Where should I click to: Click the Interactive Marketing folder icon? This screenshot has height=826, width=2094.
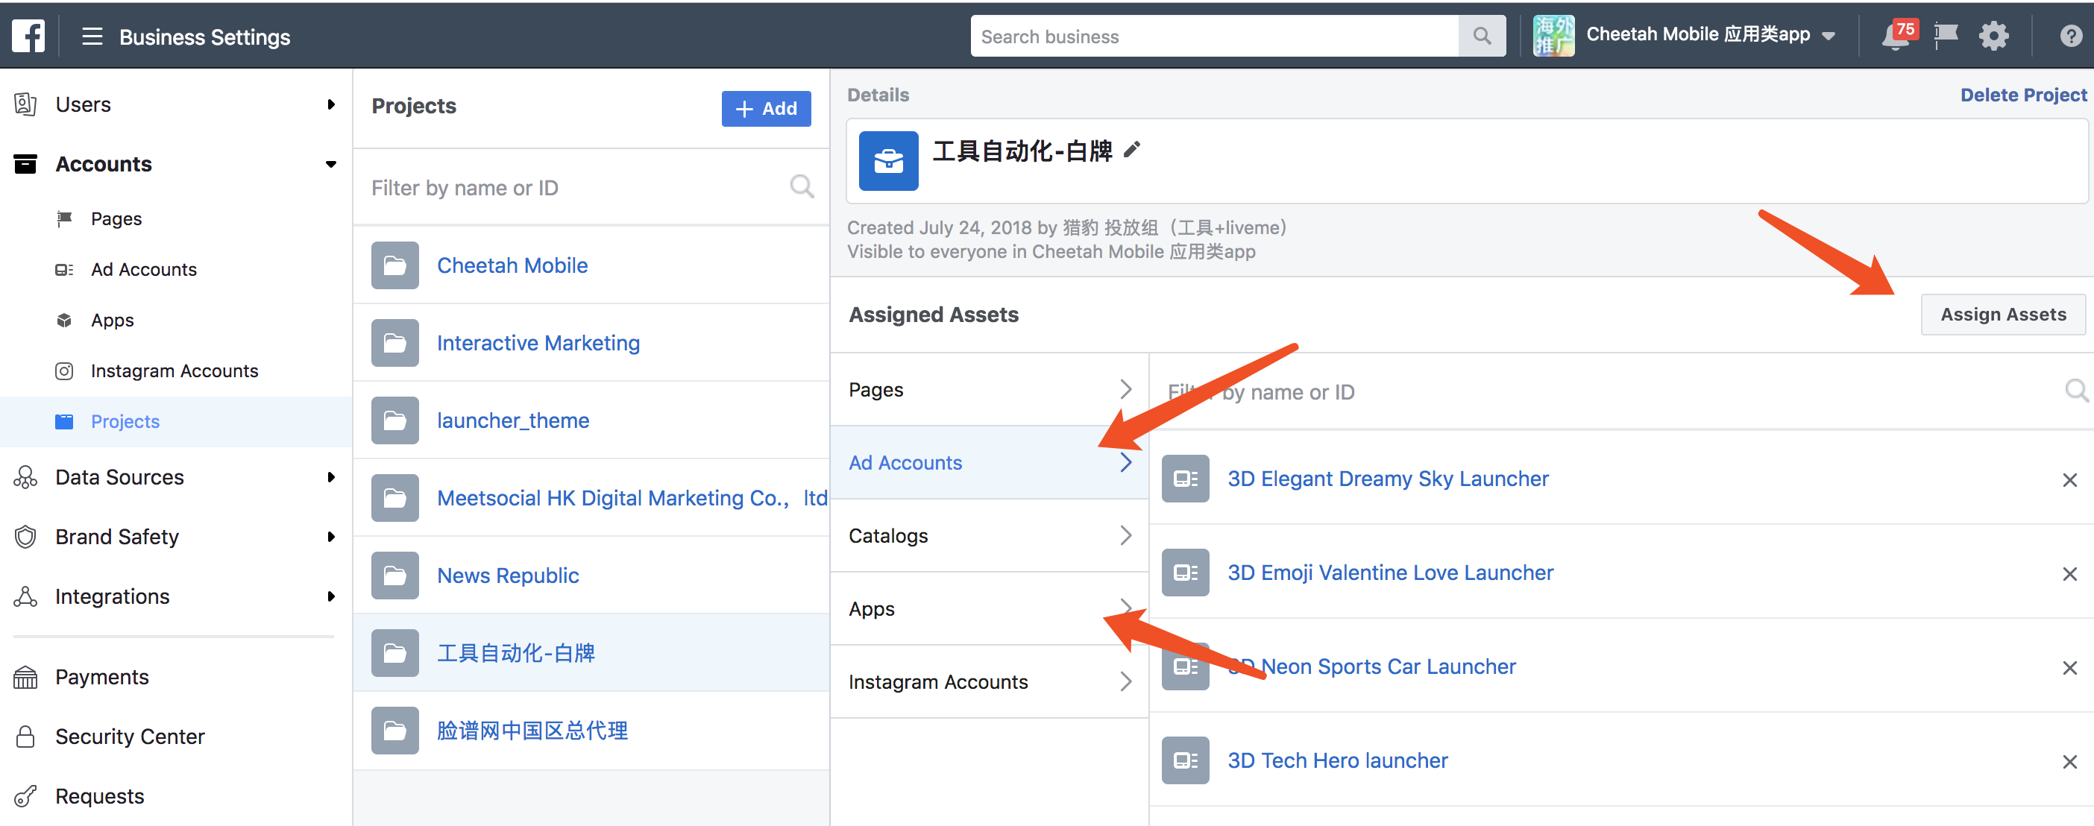(x=395, y=343)
